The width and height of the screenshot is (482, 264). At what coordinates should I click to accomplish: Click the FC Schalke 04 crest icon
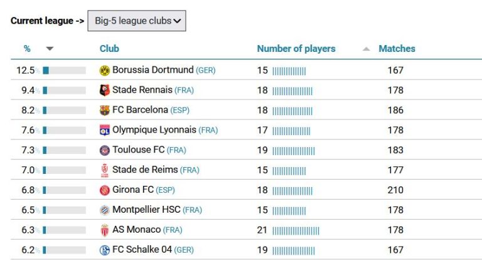pyautogui.click(x=105, y=250)
